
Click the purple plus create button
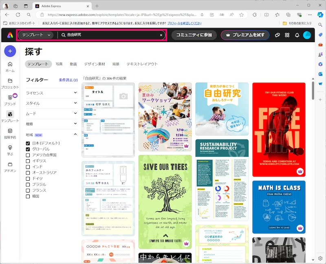click(x=9, y=51)
